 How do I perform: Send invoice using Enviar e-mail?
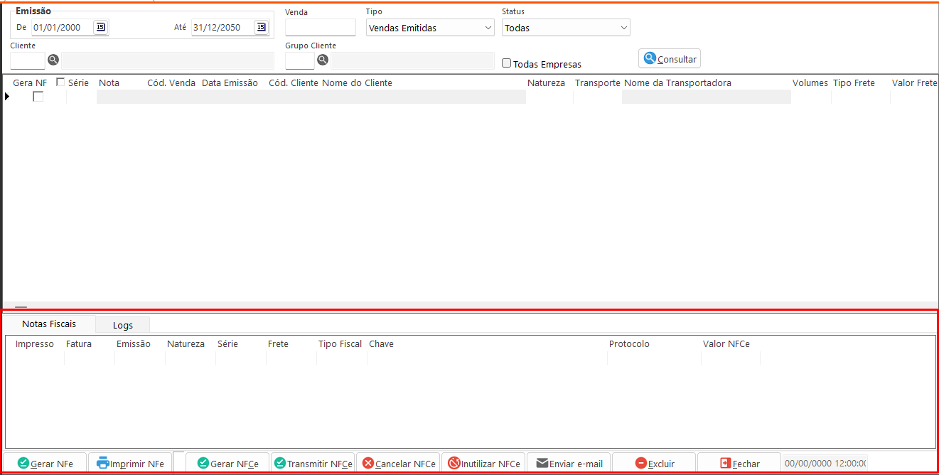[569, 463]
